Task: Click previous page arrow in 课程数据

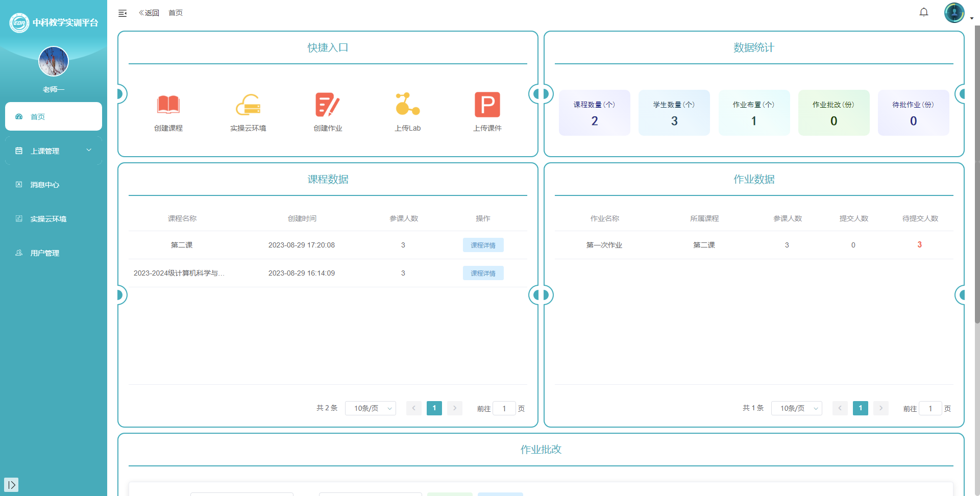Action: 414,408
